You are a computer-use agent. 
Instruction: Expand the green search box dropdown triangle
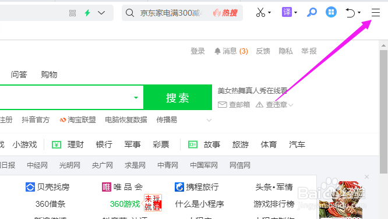pos(136,97)
